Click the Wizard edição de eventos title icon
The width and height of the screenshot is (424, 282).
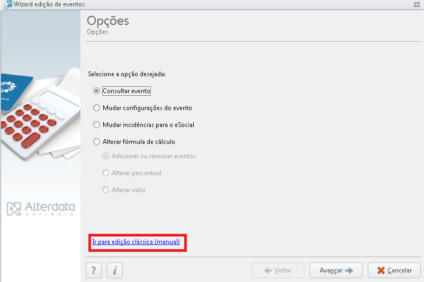(x=8, y=4)
